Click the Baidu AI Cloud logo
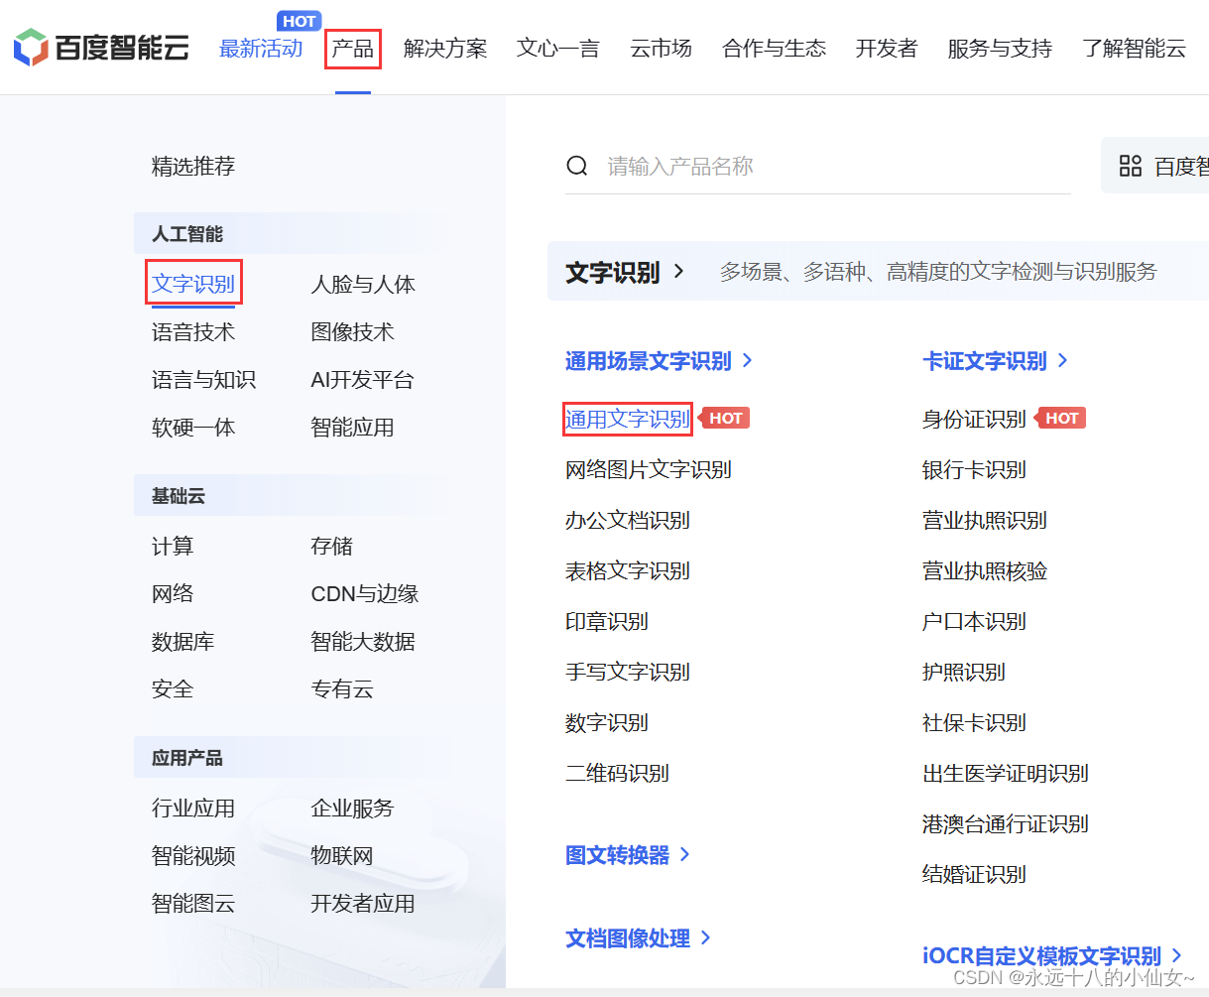This screenshot has height=997, width=1209. [101, 48]
